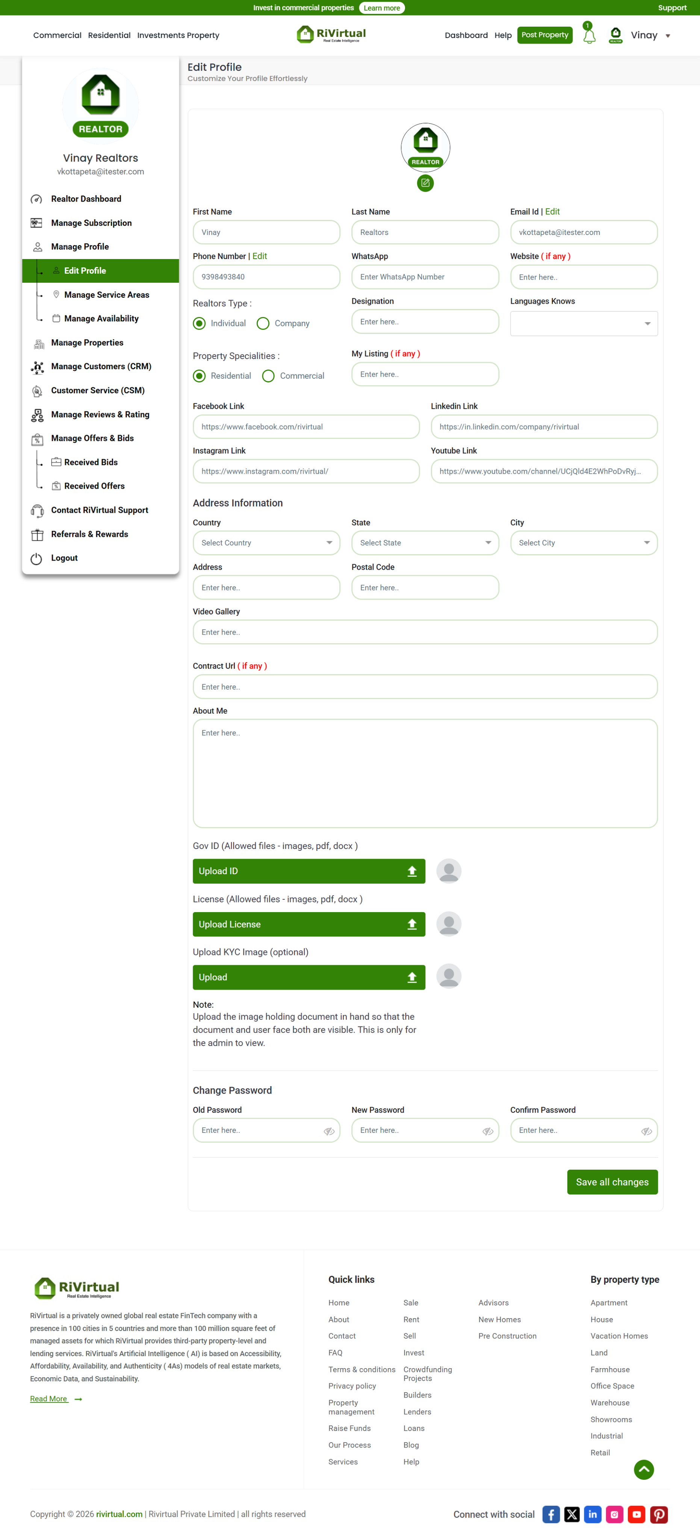Click the YouTube social icon in footer
This screenshot has height=1540, width=700.
pos(637,1514)
